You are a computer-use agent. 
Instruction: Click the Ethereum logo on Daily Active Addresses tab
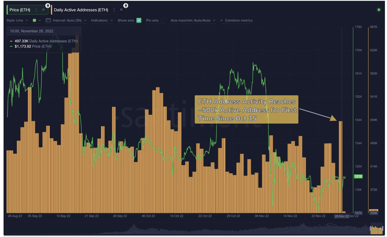[x=126, y=6]
